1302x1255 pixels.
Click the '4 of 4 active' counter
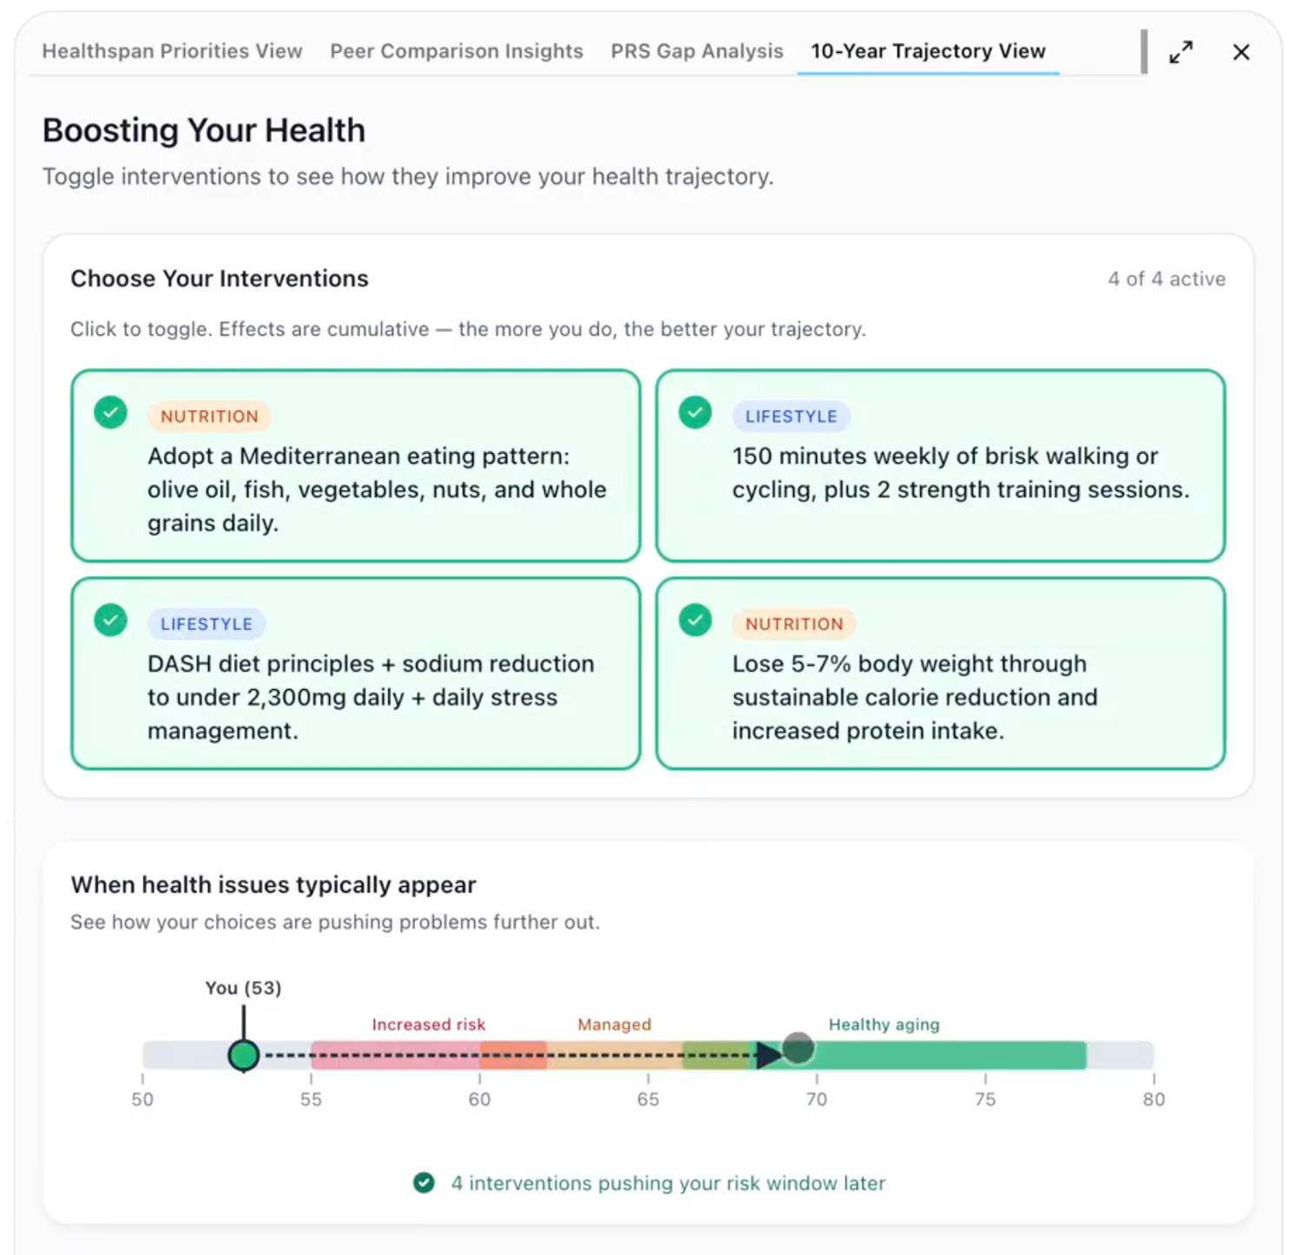click(x=1167, y=279)
